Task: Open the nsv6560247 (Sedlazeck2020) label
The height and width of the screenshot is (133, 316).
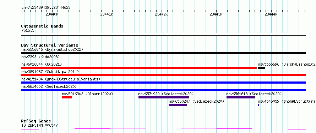Action: tap(196, 101)
